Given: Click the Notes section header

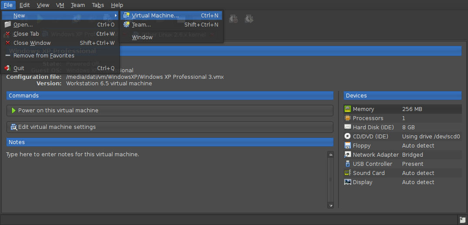Looking at the screenshot, I should coord(170,142).
